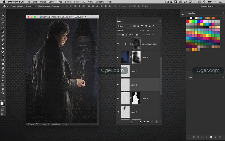The height and width of the screenshot is (141, 225).
Task: Toggle Quick Mask mode icon
Action: [3, 110]
